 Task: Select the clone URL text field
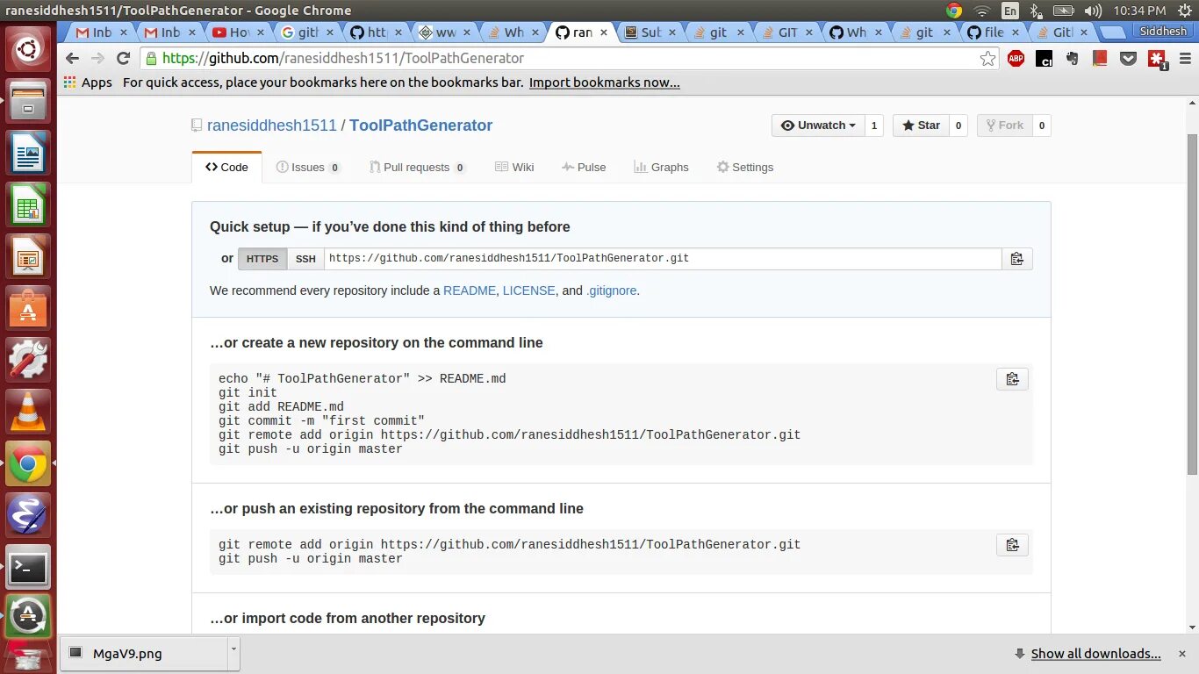[x=663, y=259]
